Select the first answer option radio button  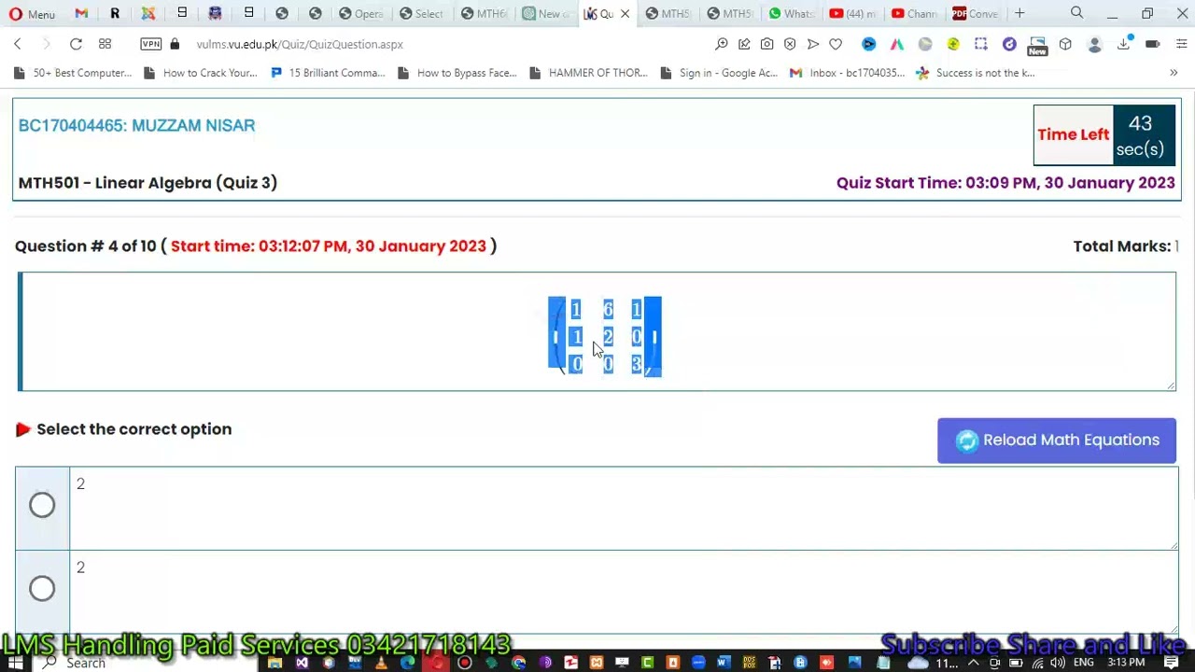pos(42,505)
